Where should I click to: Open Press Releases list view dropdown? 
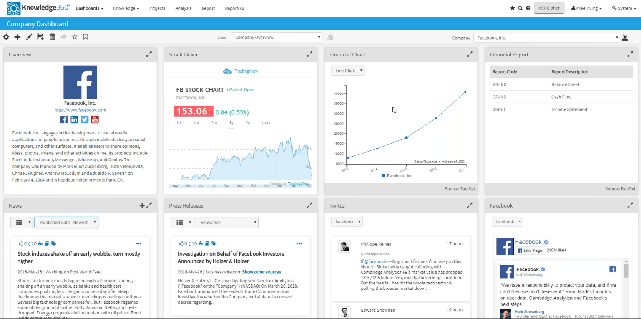pyautogui.click(x=182, y=223)
